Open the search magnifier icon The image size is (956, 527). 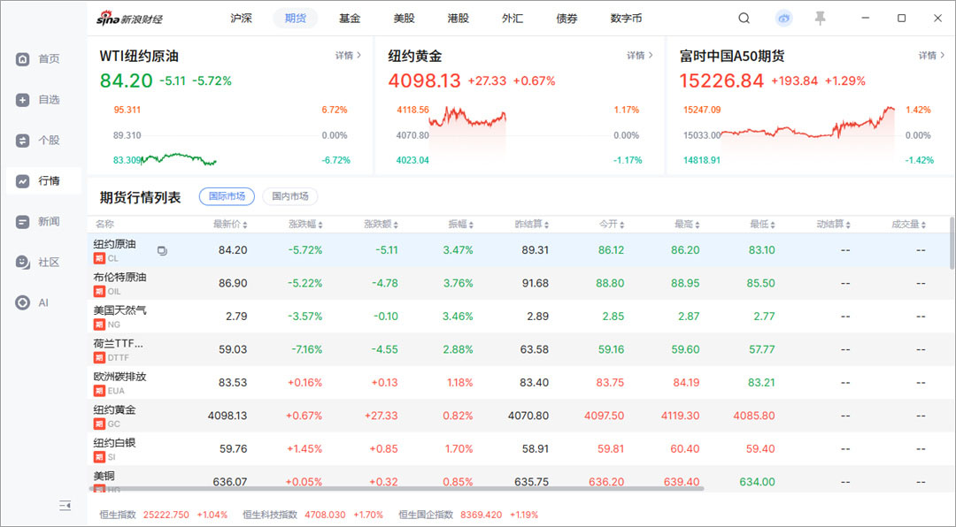pyautogui.click(x=744, y=19)
